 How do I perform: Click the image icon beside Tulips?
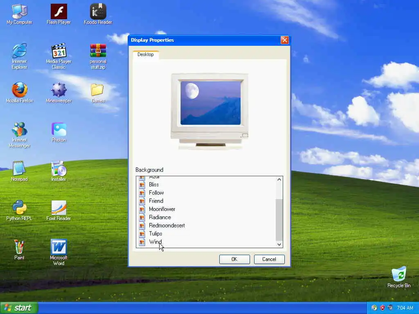coord(142,233)
